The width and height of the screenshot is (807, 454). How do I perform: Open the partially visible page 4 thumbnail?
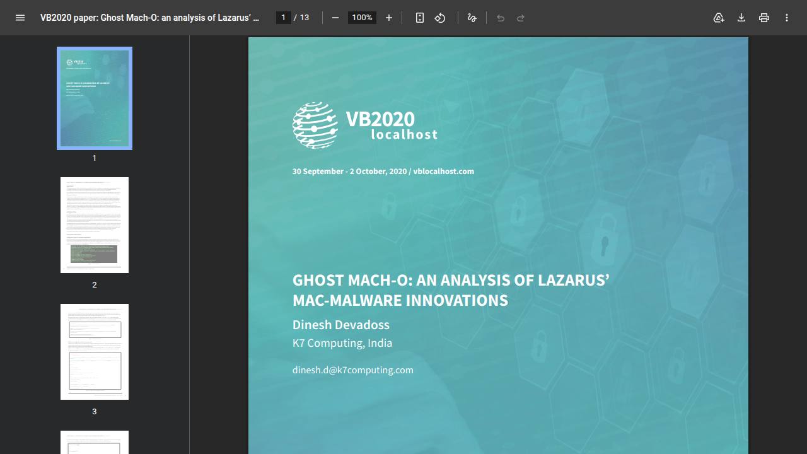click(95, 442)
